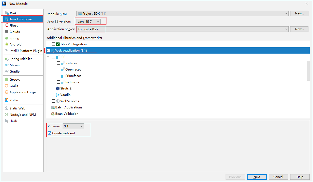313x182 pixels.
Task: Select IntelliJ Platform Plugin module type
Action: point(23,51)
